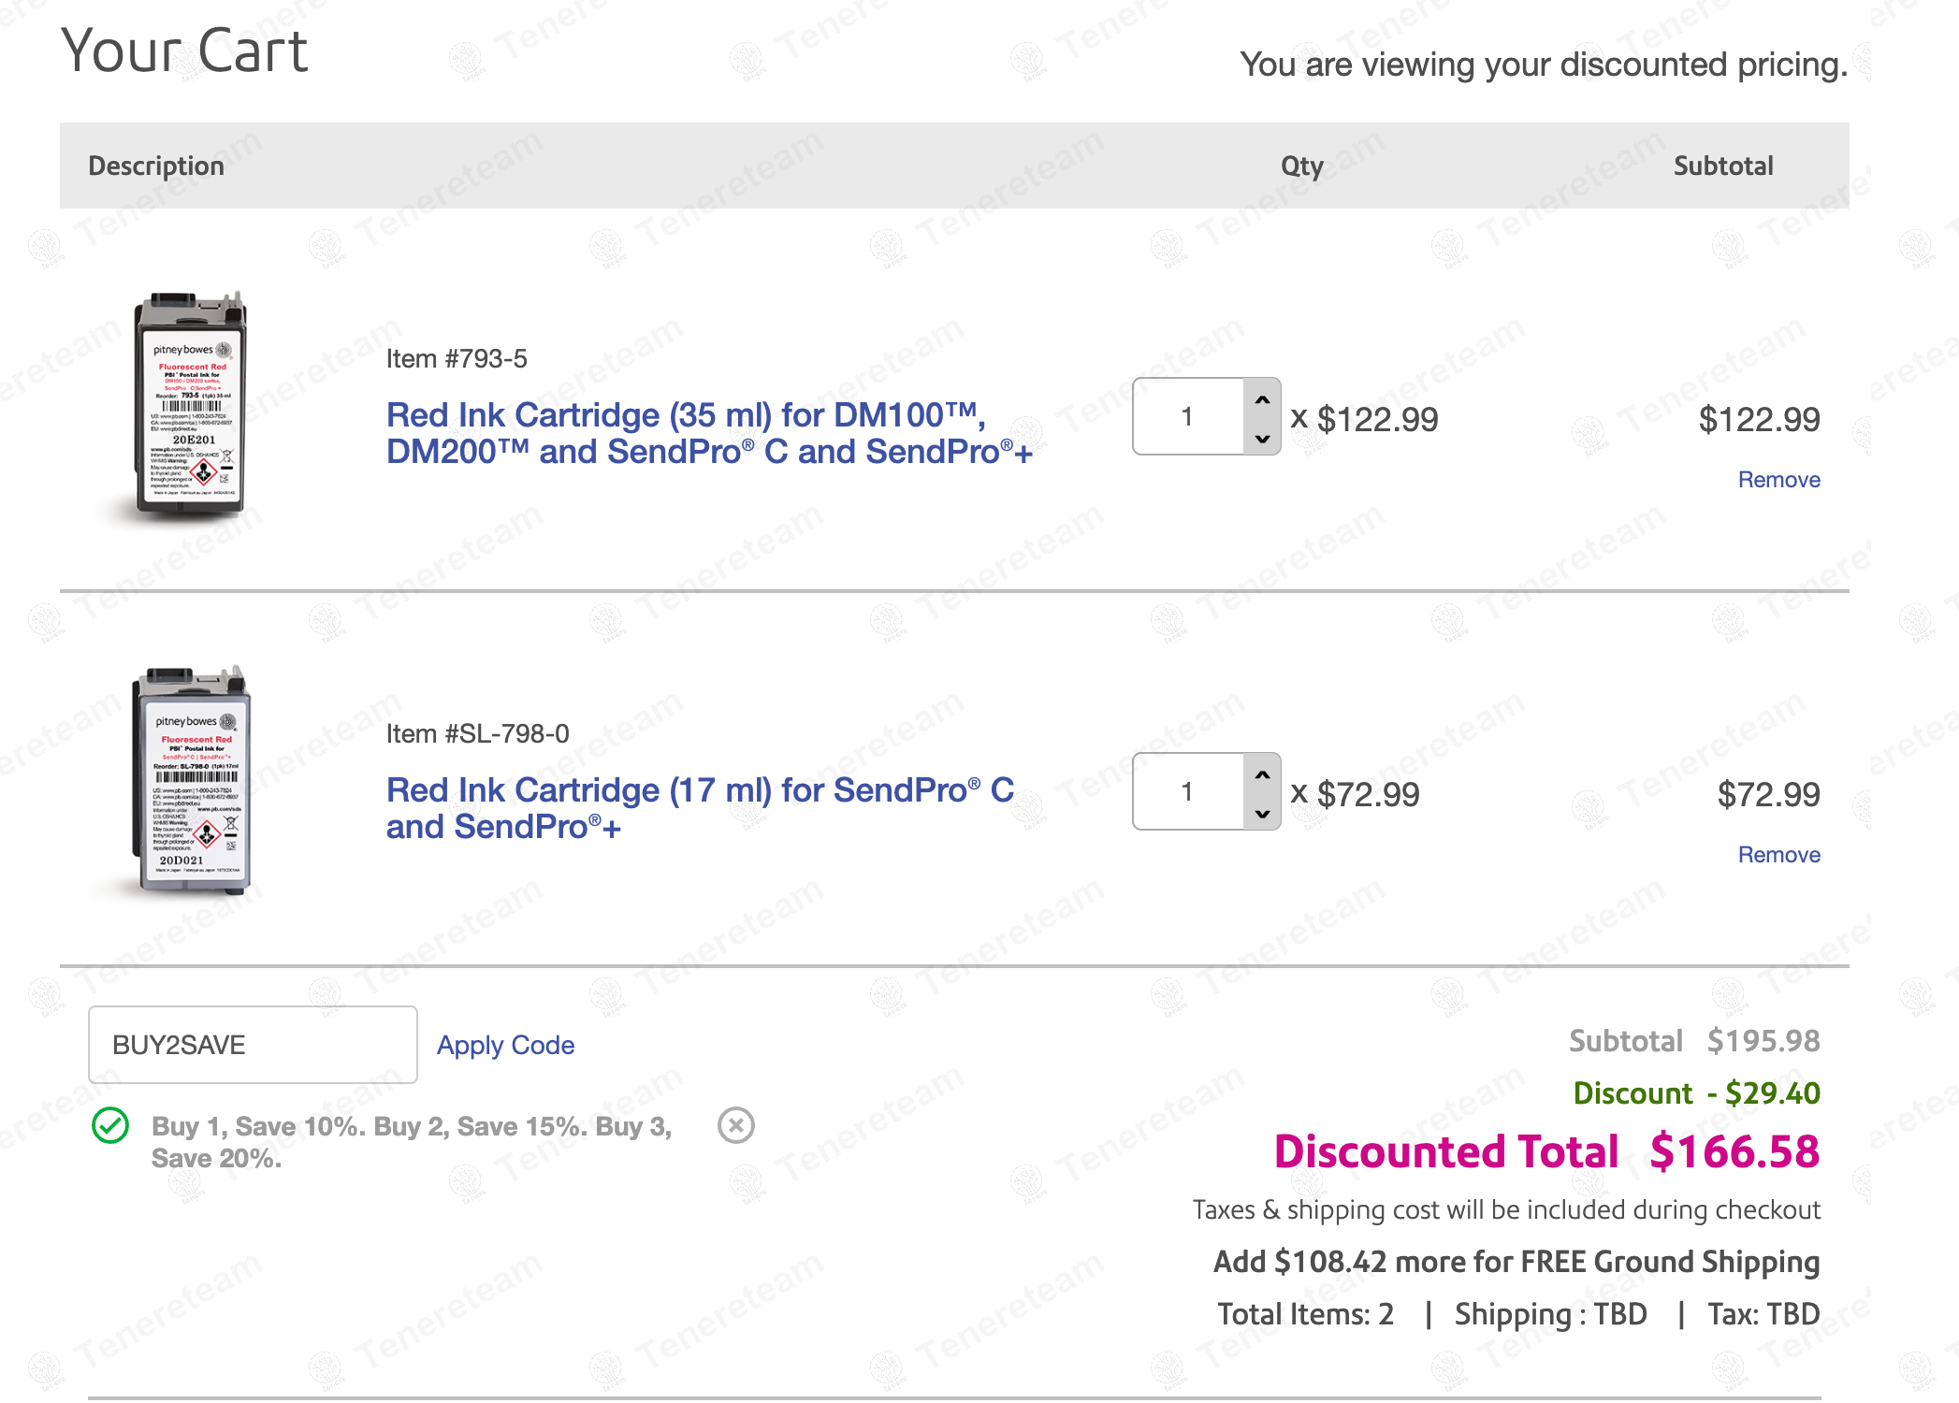Click the green promo success checkmark icon

[110, 1125]
